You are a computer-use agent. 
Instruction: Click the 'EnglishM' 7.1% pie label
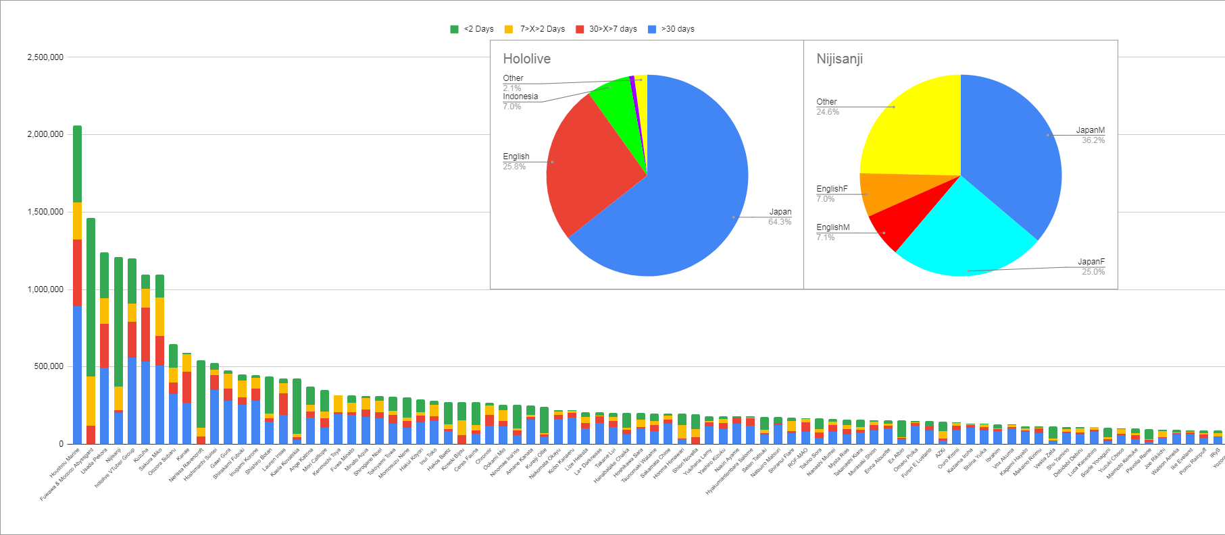tap(833, 232)
